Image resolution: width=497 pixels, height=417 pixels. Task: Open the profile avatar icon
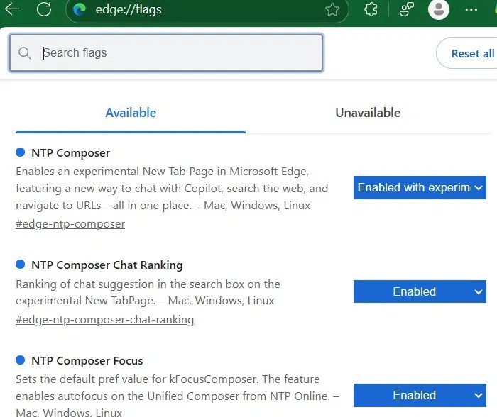coord(439,9)
